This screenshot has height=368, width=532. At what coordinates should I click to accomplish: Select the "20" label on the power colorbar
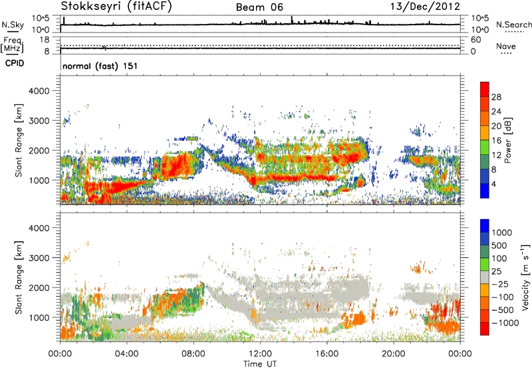pos(496,126)
